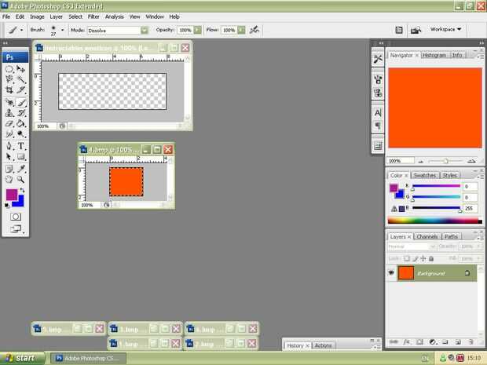Open the Flow slider arrow

[x=241, y=30]
